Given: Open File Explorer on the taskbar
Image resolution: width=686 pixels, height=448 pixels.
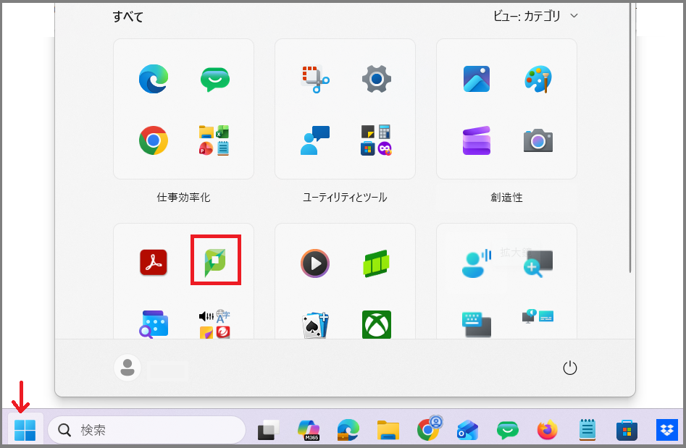Looking at the screenshot, I should pos(388,430).
